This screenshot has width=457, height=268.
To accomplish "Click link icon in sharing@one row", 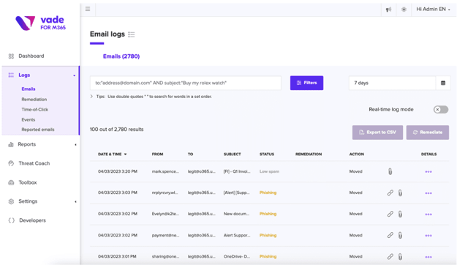I will tap(390, 256).
